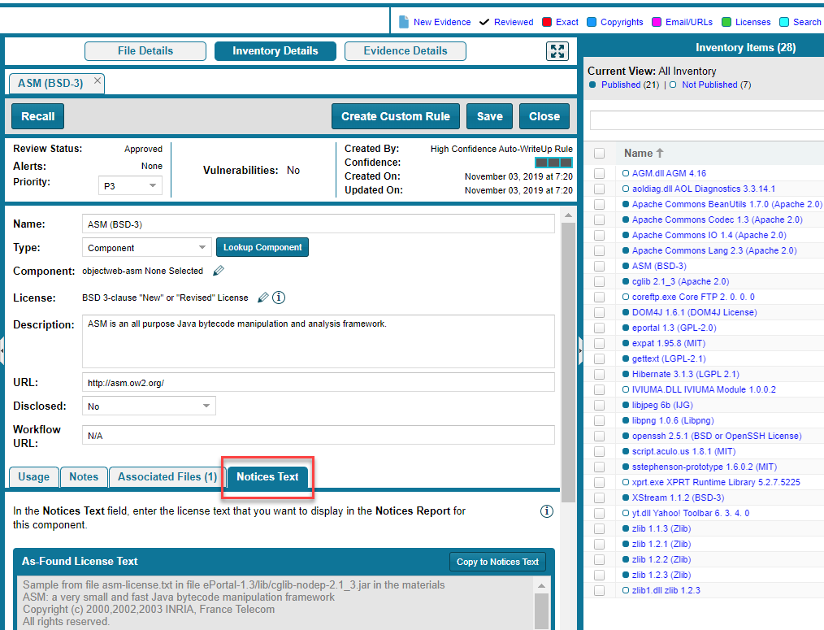Click the New Evidence document icon

(x=403, y=22)
